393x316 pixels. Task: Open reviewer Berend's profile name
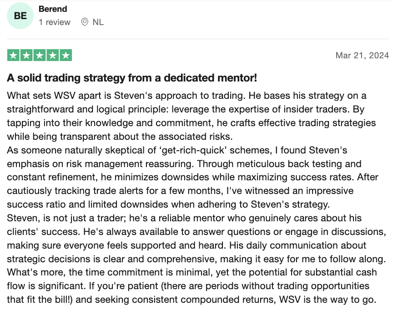53,9
